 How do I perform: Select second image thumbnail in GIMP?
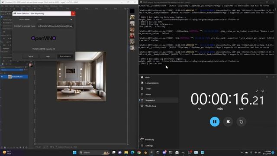132,17
